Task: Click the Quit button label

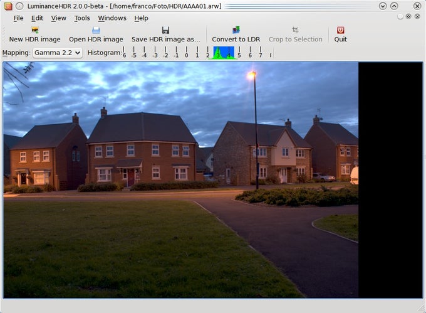Action: (340, 40)
